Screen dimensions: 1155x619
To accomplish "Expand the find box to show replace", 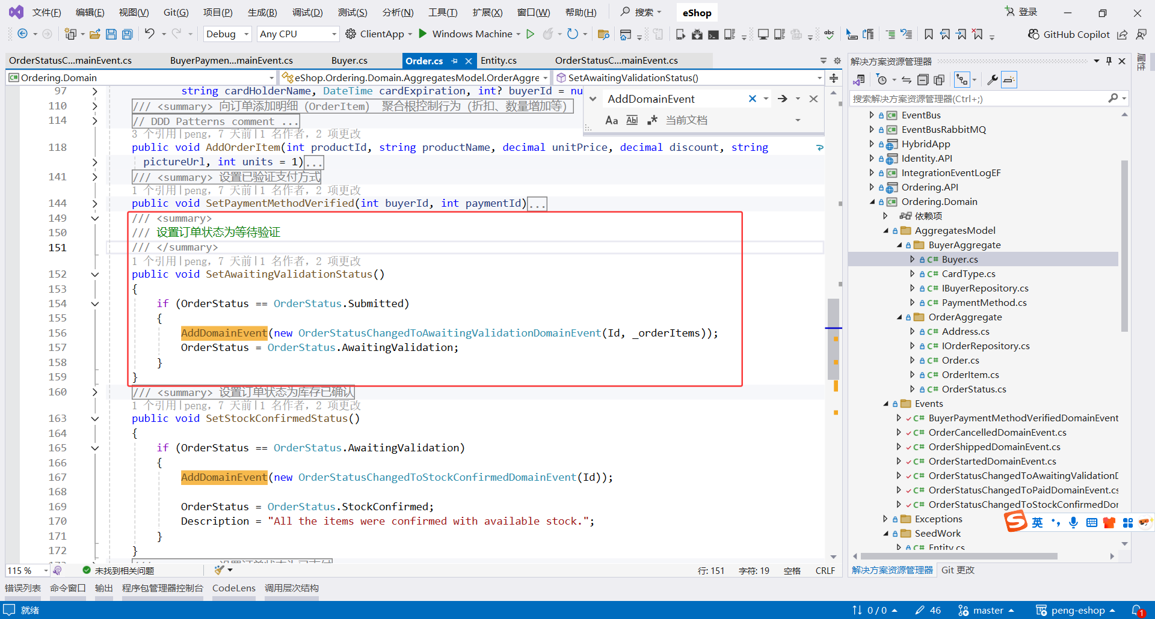I will coord(593,99).
